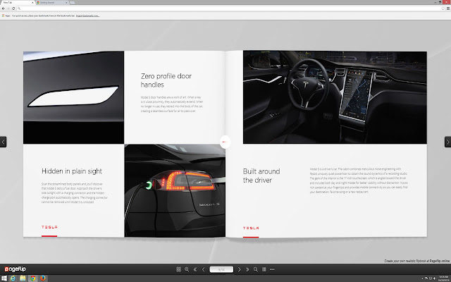This screenshot has width=451, height=282.
Task: Click the browser forward arrow
Action: pos(8,8)
